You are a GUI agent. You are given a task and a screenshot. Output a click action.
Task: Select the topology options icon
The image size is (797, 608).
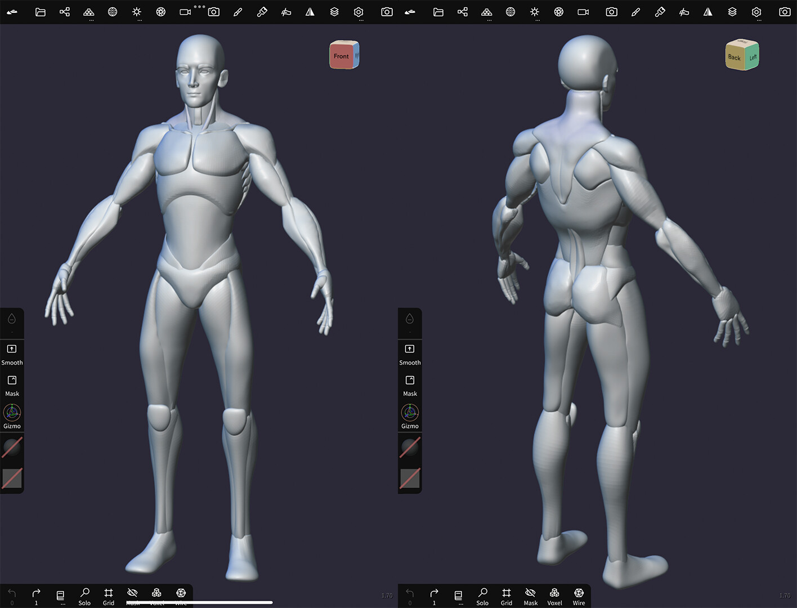point(89,12)
